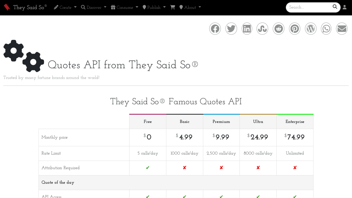Click the Trusted by many fortune brands tagline

tap(51, 78)
